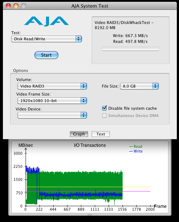Switch to the Graph view
This screenshot has width=179, height=222.
pyautogui.click(x=79, y=134)
